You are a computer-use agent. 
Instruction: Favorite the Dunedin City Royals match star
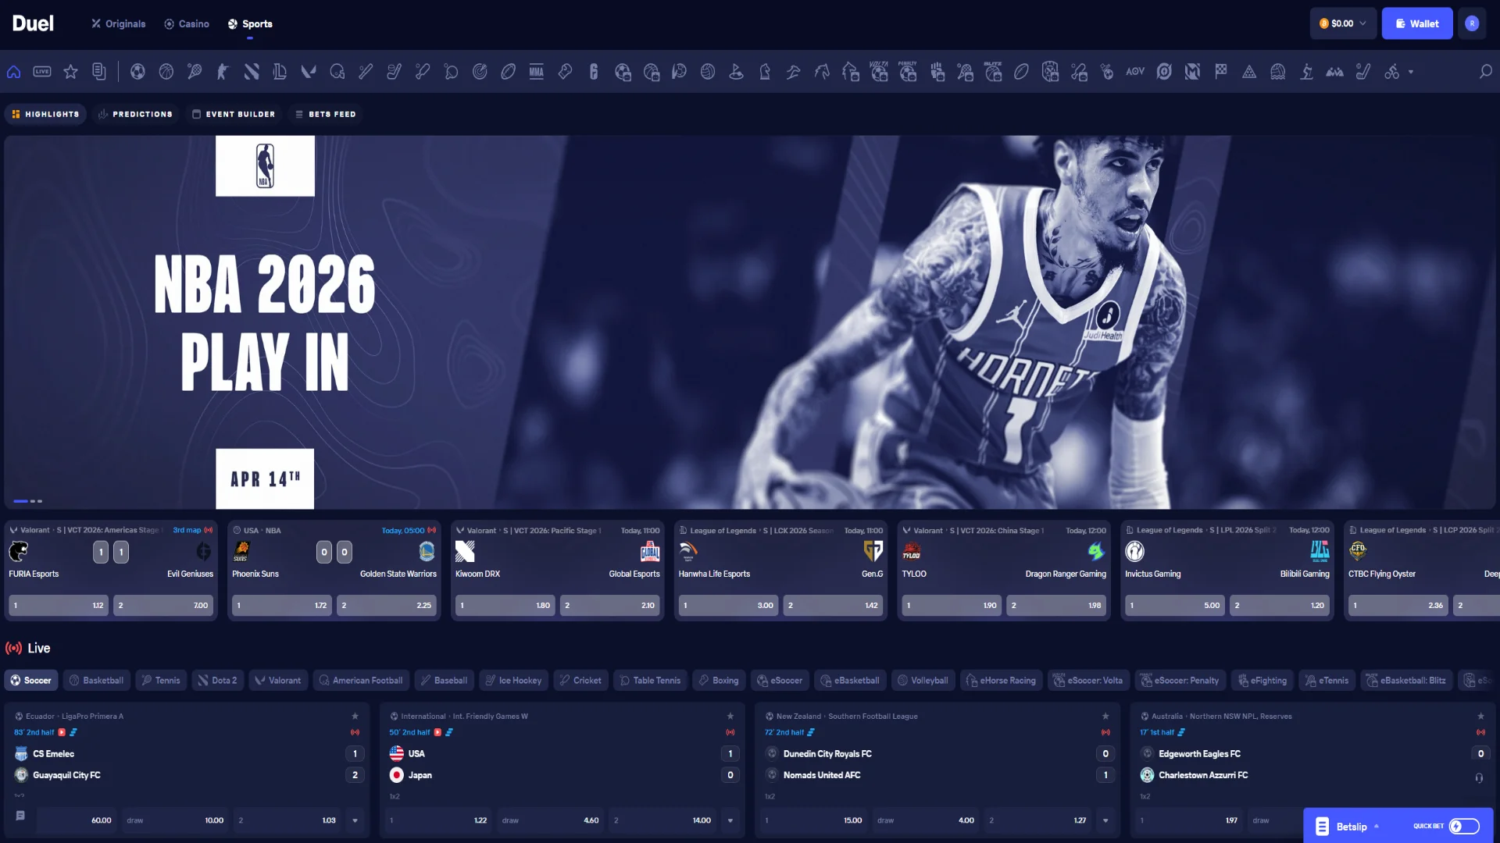[1105, 716]
